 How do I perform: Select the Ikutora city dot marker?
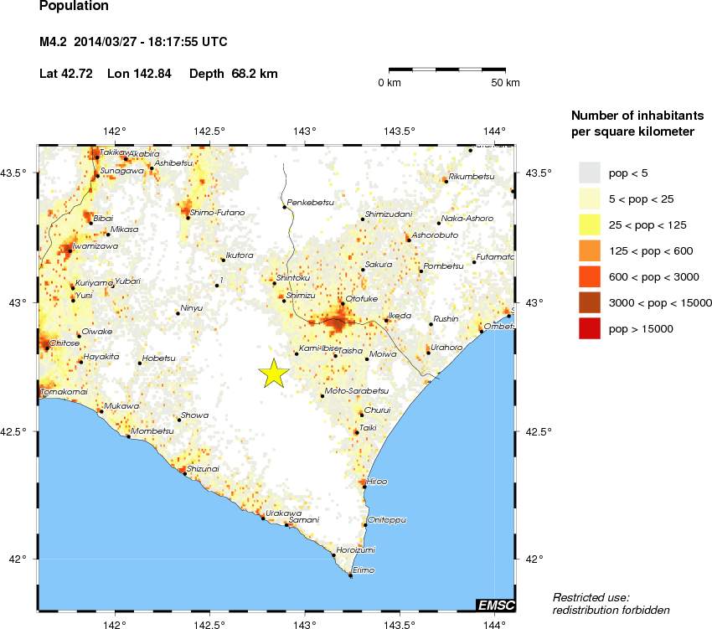pos(223,260)
